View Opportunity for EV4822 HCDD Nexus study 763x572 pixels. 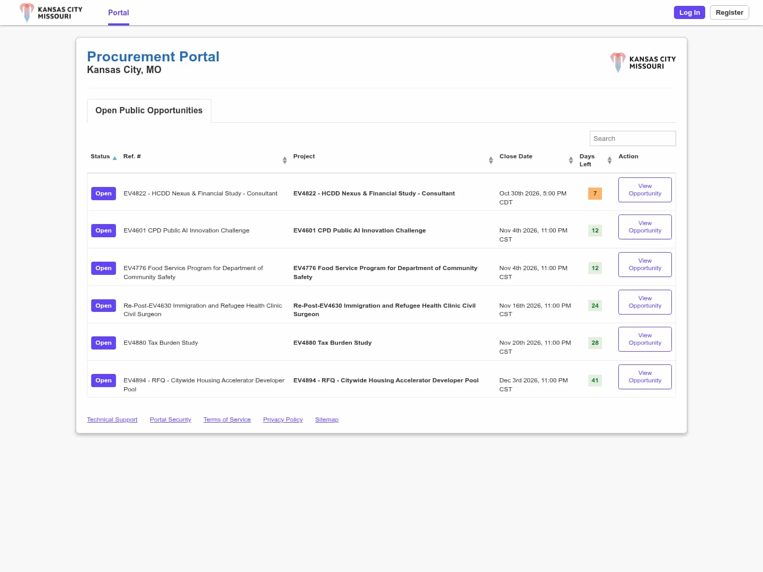pos(645,190)
